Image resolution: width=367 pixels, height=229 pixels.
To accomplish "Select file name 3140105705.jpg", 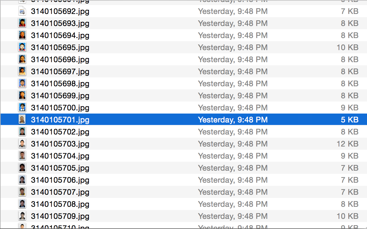I will pyautogui.click(x=60, y=168).
